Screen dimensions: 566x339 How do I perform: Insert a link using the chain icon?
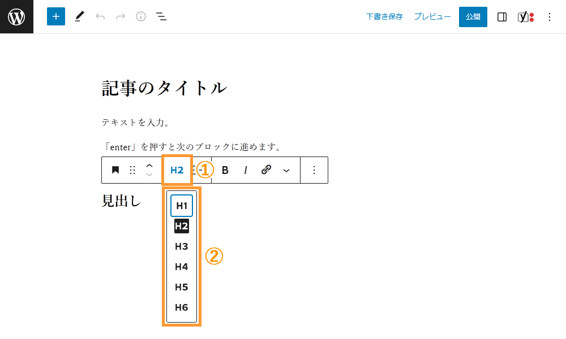[x=266, y=170]
